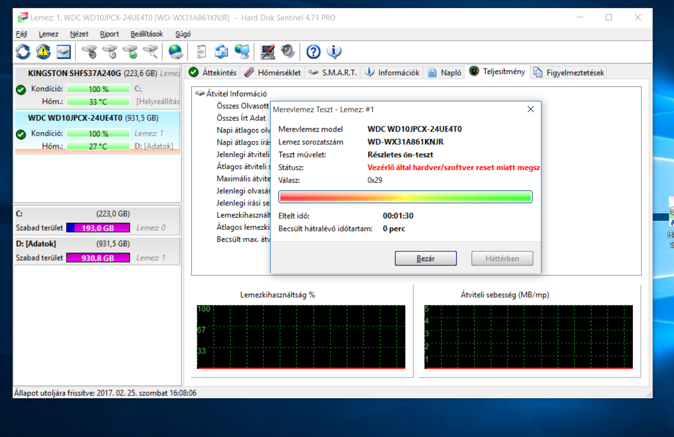Click WDC temperature bar 27 °C

pyautogui.click(x=98, y=146)
